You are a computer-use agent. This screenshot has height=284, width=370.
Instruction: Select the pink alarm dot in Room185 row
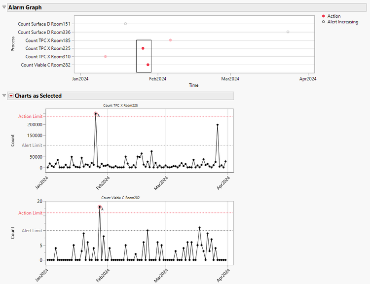pyautogui.click(x=170, y=40)
